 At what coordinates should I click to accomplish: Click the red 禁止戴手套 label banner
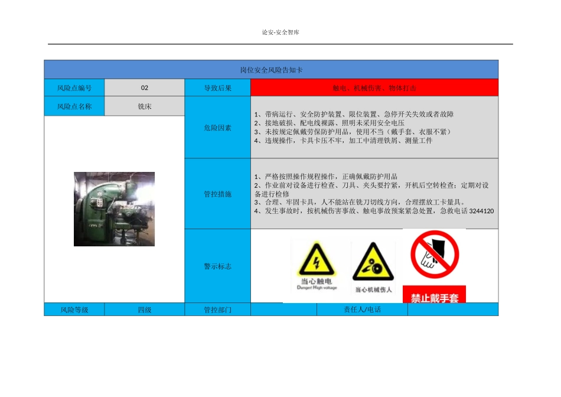coord(433,294)
